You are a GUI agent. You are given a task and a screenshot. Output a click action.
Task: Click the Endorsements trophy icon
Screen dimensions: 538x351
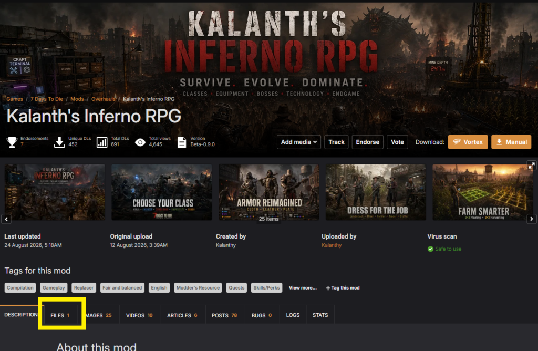[12, 142]
